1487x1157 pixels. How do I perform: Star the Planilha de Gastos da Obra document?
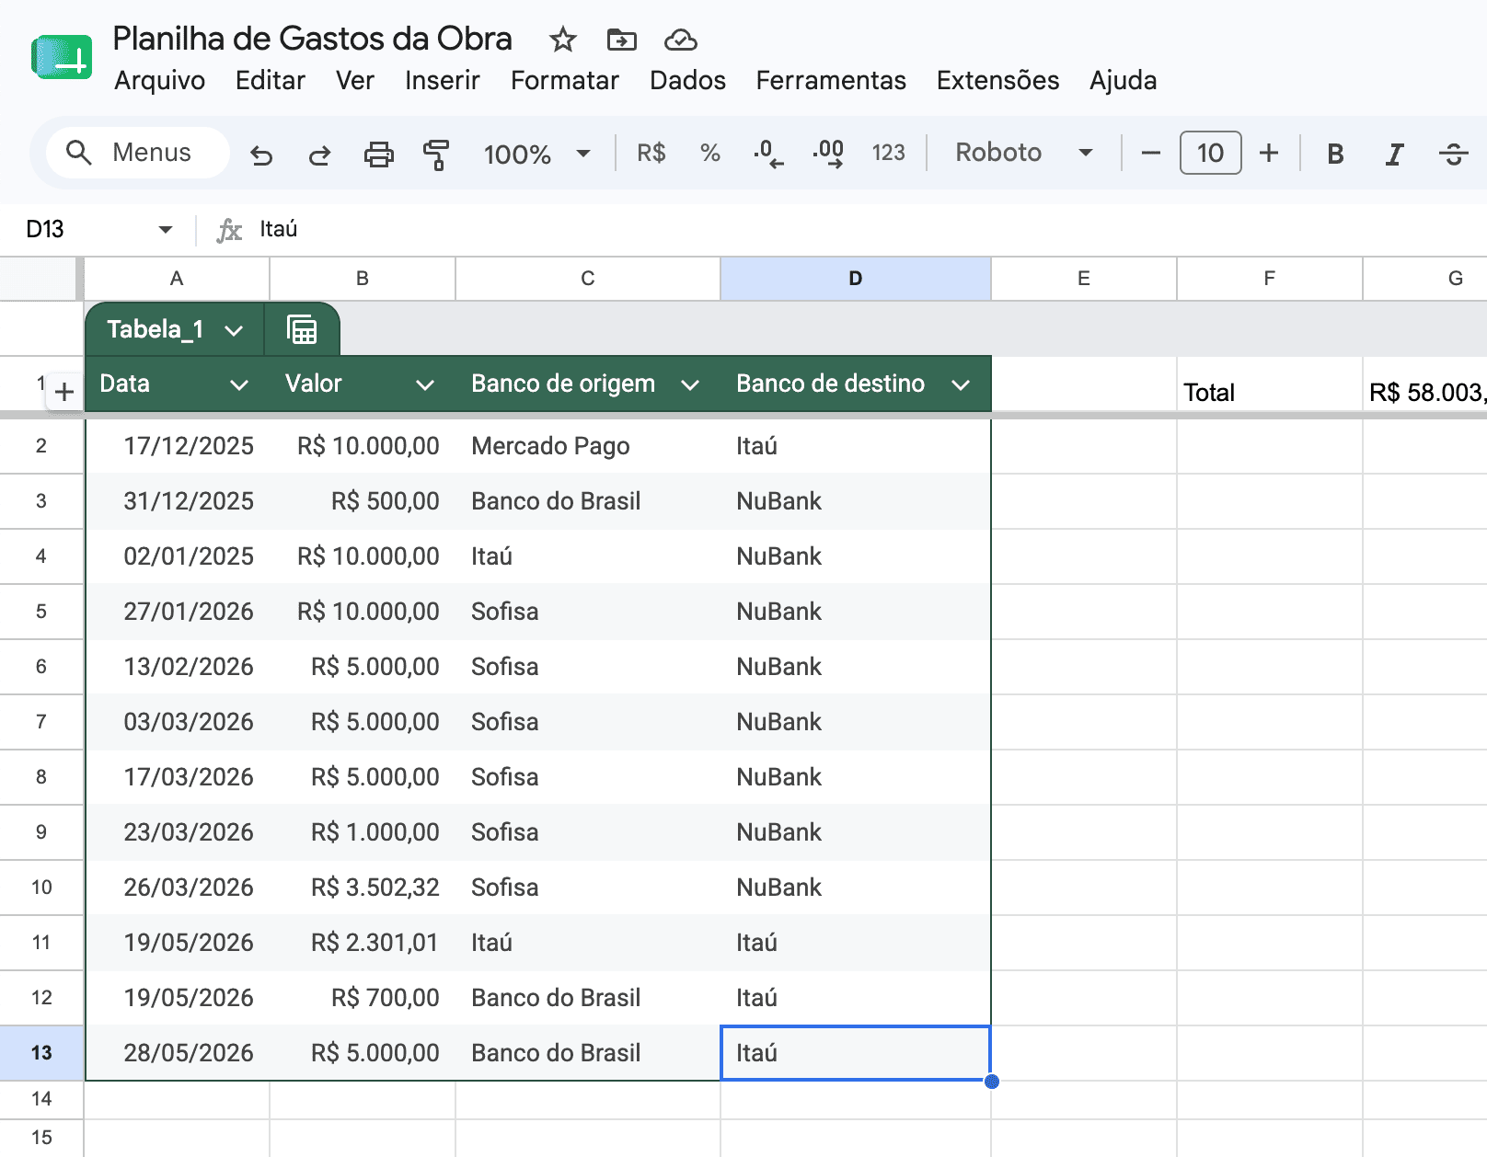(562, 40)
